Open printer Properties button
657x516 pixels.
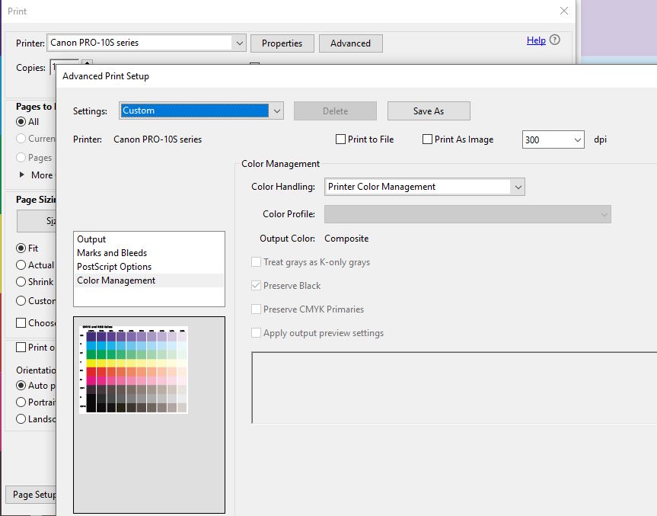282,43
